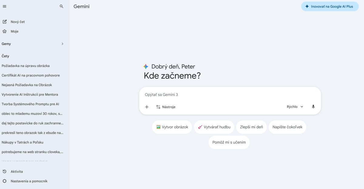Open Nastavenia a pomocník settings
Screen dimensions: 364x189
[x=29, y=181]
